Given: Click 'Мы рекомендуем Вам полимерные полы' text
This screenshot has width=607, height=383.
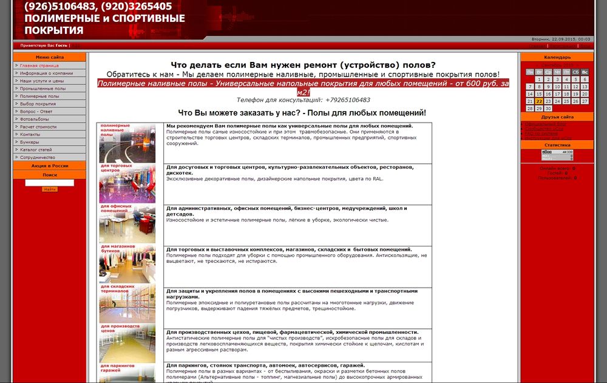Looking at the screenshot, I should coord(290,126).
